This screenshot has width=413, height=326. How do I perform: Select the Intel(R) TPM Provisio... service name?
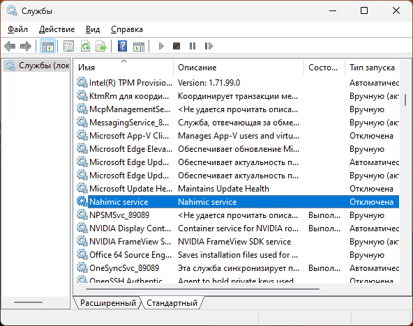[x=130, y=83]
